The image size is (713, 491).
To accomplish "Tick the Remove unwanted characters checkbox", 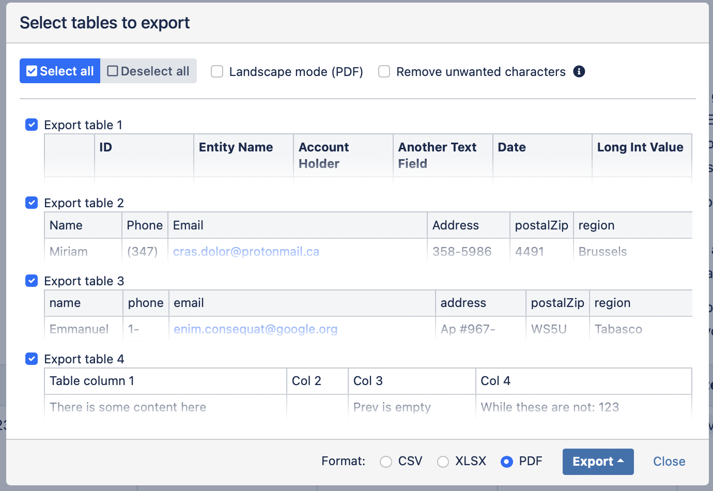I will (384, 71).
